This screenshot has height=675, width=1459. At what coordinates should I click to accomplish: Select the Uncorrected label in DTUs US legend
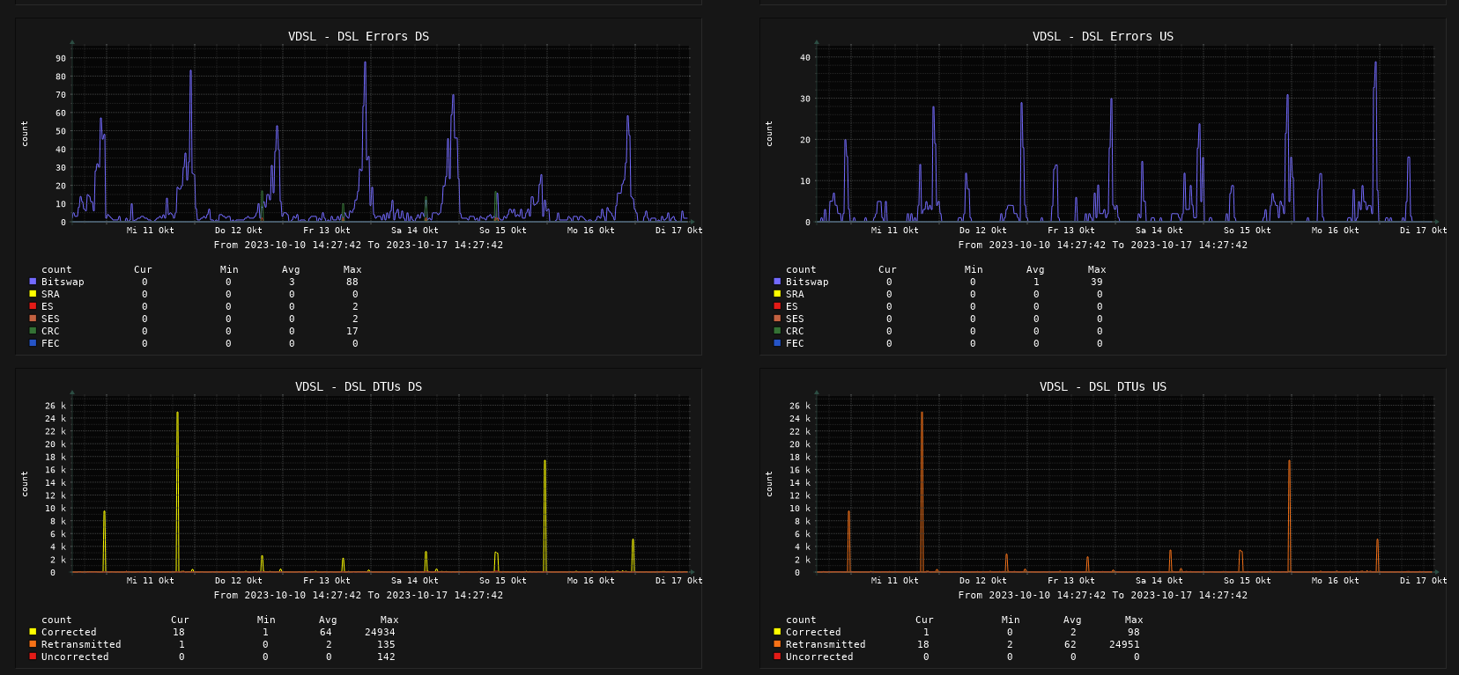819,657
